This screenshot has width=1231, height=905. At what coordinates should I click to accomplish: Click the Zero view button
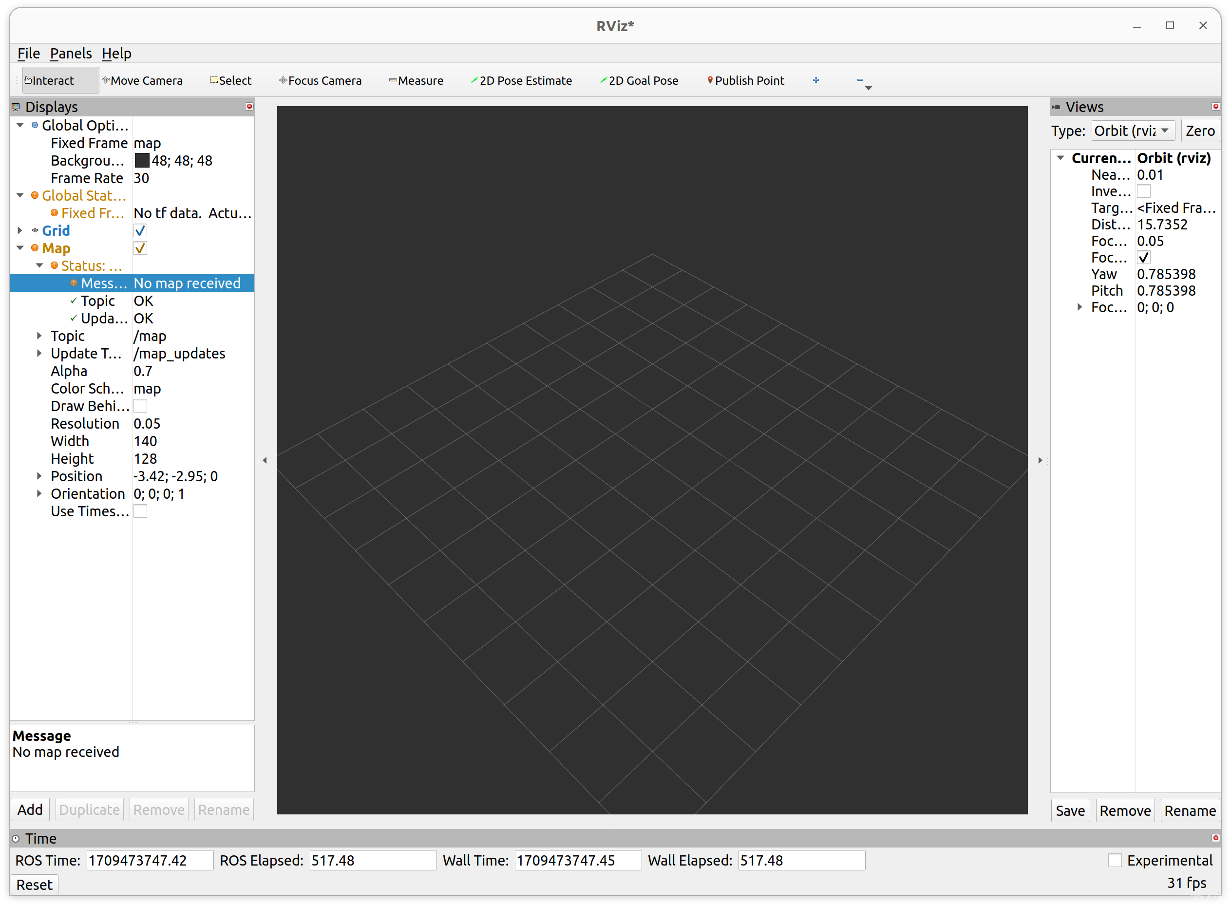pyautogui.click(x=1200, y=131)
